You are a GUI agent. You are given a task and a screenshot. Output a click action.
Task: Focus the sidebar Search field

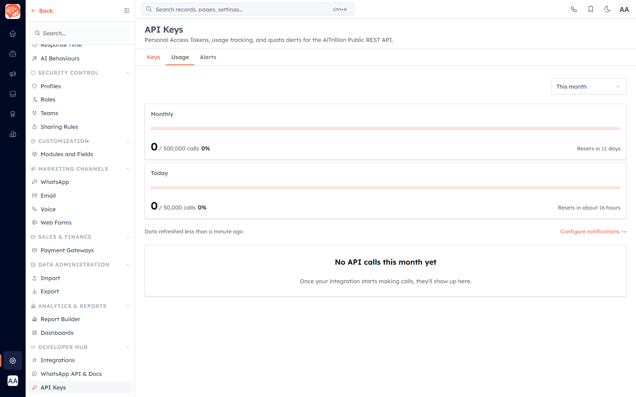point(80,33)
